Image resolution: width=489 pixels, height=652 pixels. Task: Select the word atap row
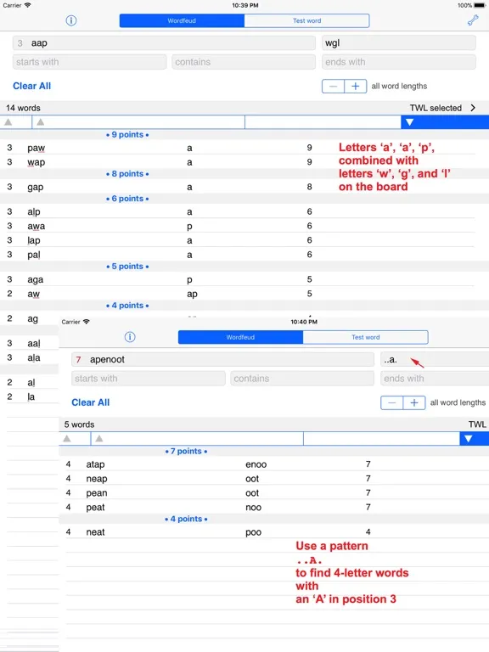pos(274,464)
